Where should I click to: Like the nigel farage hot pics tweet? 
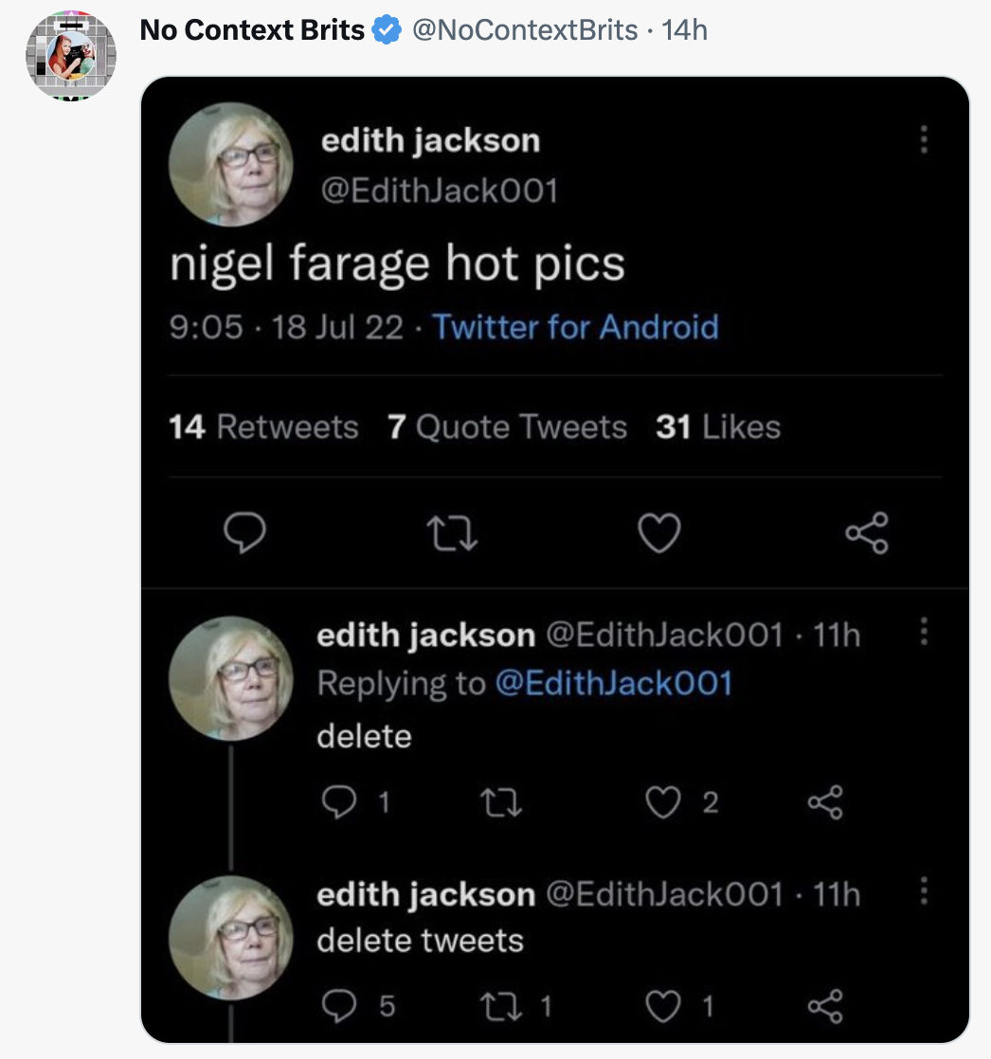(x=659, y=534)
